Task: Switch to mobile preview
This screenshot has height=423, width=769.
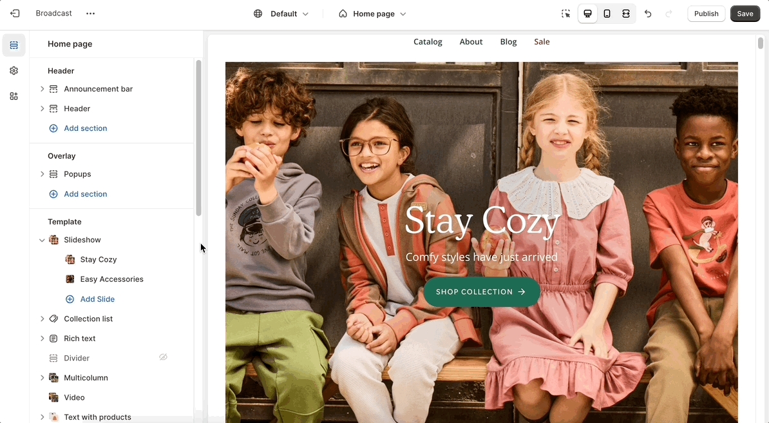Action: (x=607, y=14)
